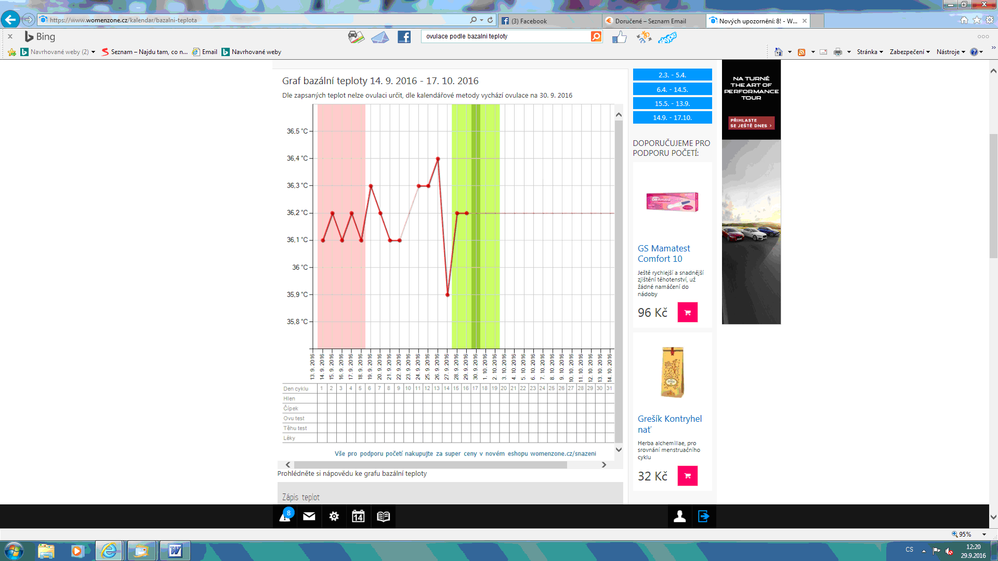This screenshot has height=561, width=998.
Task: Open the Nástroje dropdown menu
Action: 950,52
